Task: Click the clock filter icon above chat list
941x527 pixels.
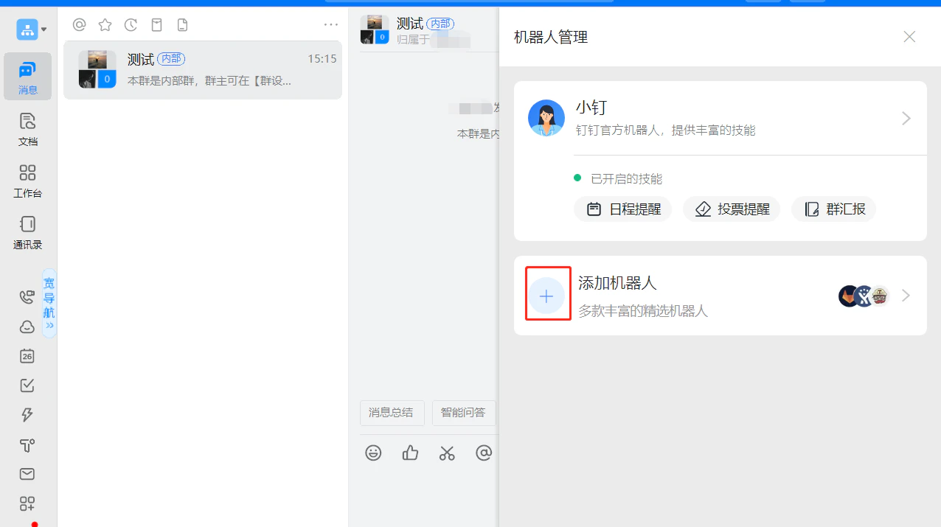Action: pyautogui.click(x=131, y=25)
